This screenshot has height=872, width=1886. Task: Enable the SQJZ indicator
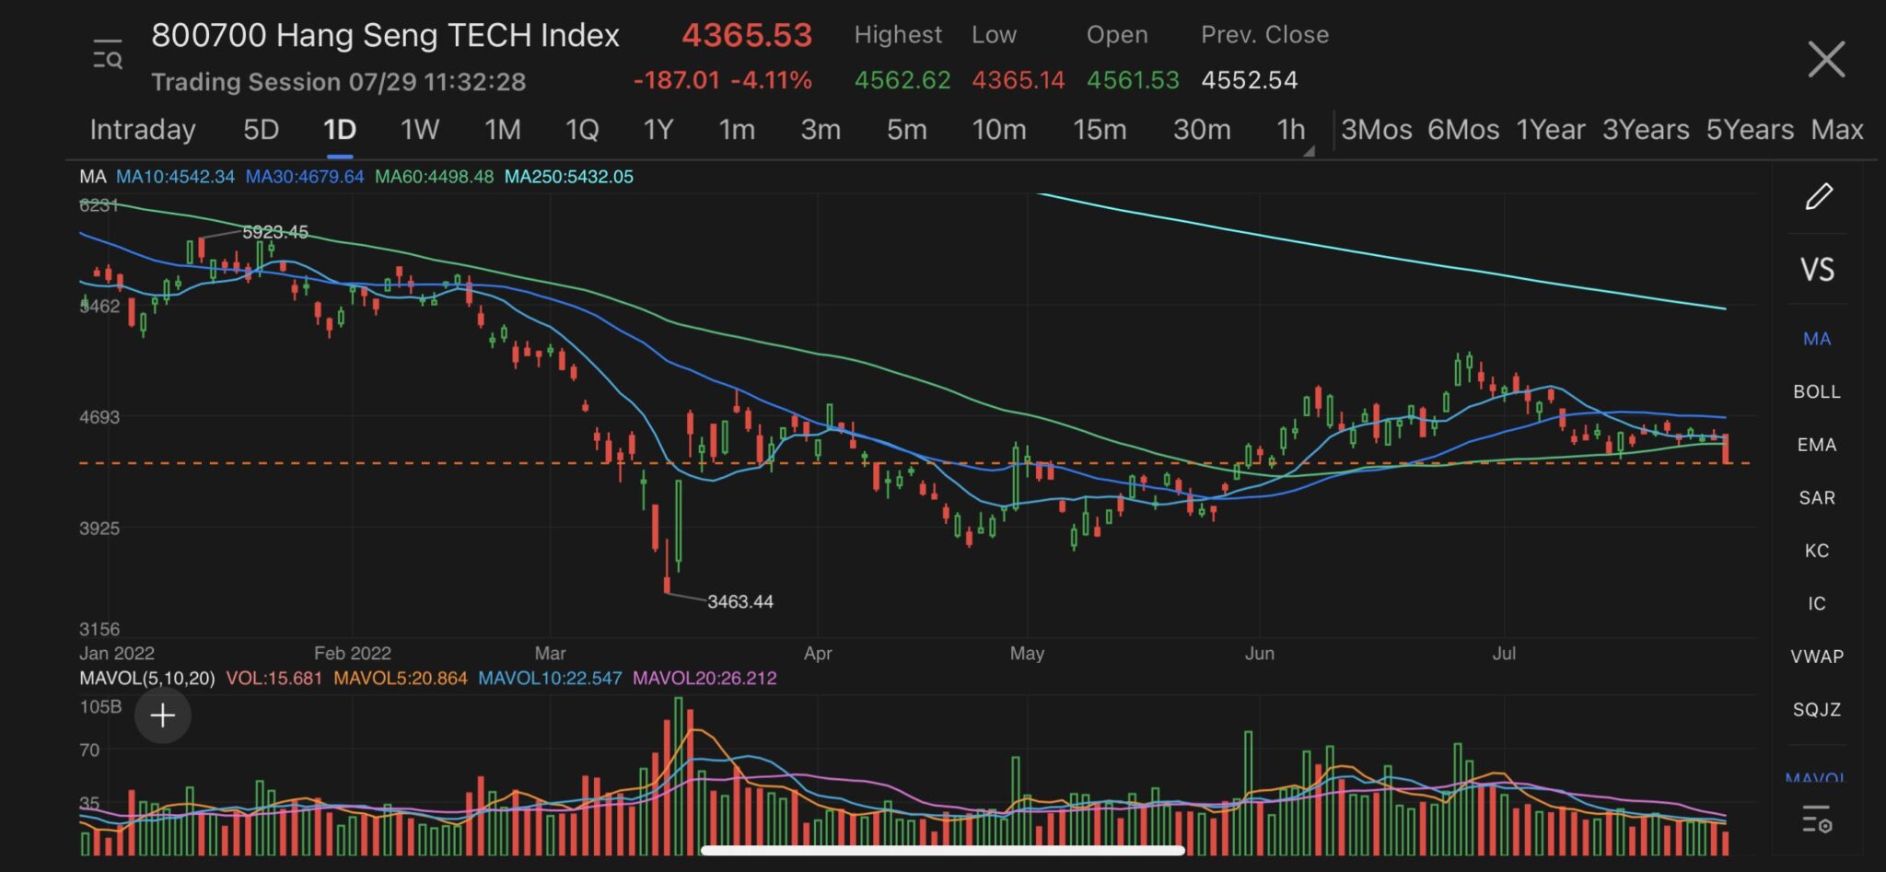click(x=1817, y=710)
